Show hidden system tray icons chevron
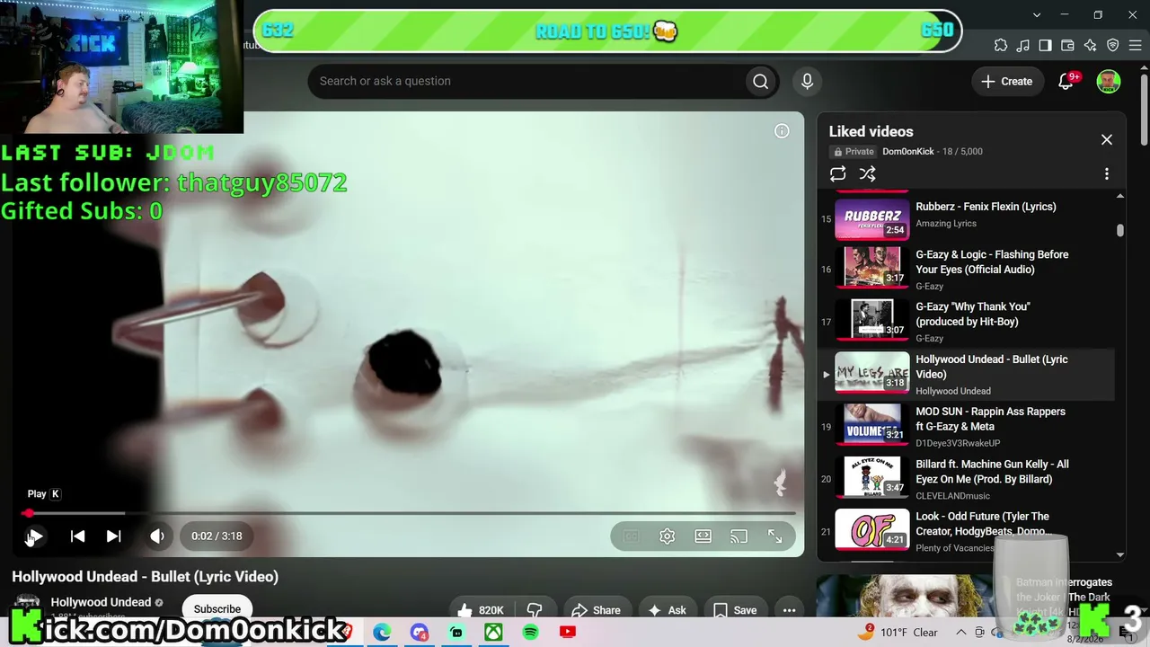Viewport: 1150px width, 647px height. pos(960,633)
